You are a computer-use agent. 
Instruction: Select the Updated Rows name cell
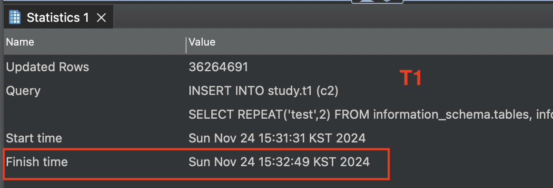48,67
